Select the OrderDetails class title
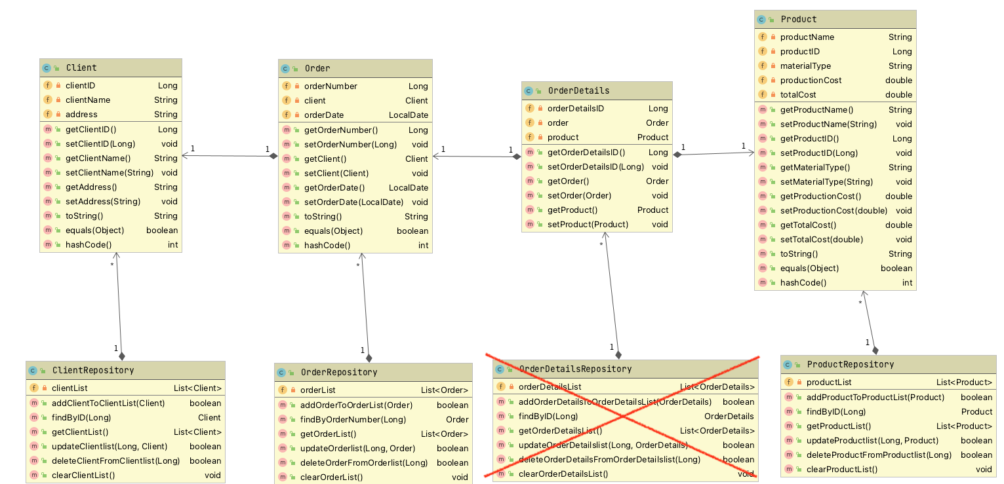The image size is (1004, 484). 578,90
